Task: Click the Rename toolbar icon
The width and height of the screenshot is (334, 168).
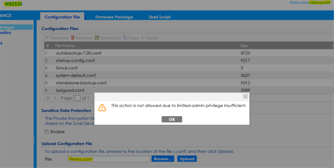Action: (x=48, y=38)
